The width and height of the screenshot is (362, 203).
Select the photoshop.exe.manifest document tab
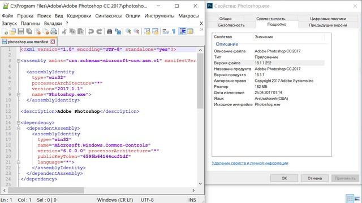(x=28, y=42)
